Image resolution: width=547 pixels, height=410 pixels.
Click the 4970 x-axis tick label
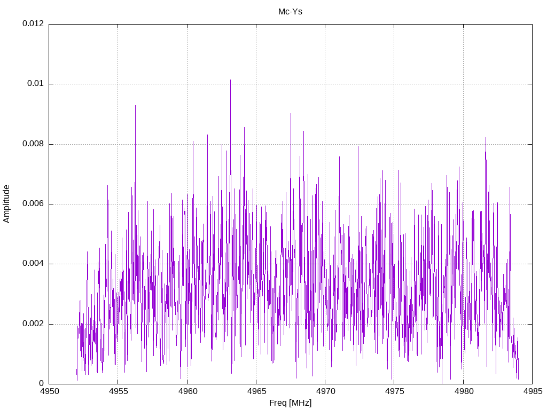click(x=325, y=391)
